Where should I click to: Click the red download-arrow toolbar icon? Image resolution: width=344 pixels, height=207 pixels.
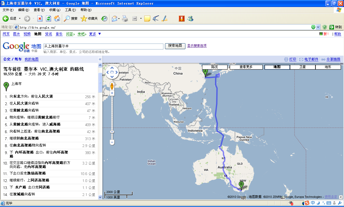182,19
